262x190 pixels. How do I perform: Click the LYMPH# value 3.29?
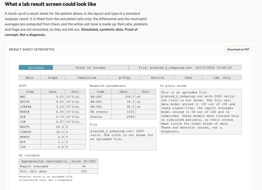pyautogui.click(x=53, y=107)
